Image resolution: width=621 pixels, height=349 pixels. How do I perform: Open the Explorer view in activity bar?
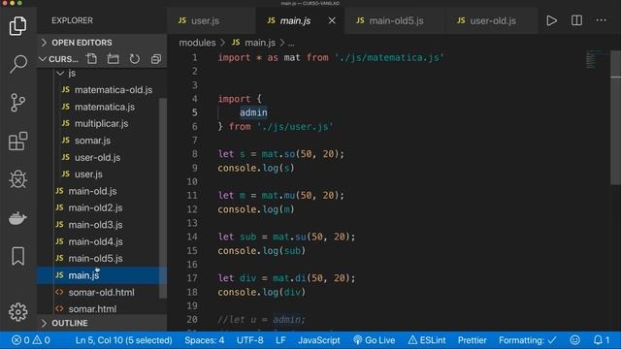tap(17, 26)
